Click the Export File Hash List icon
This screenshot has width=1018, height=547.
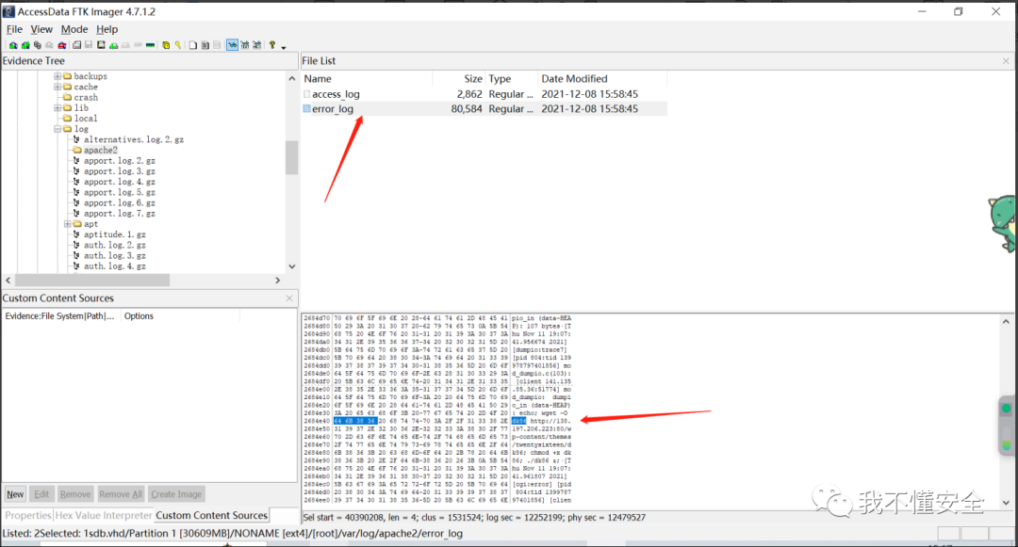[x=205, y=45]
